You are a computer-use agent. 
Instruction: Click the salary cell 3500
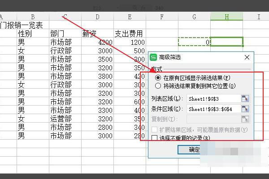click(97, 59)
